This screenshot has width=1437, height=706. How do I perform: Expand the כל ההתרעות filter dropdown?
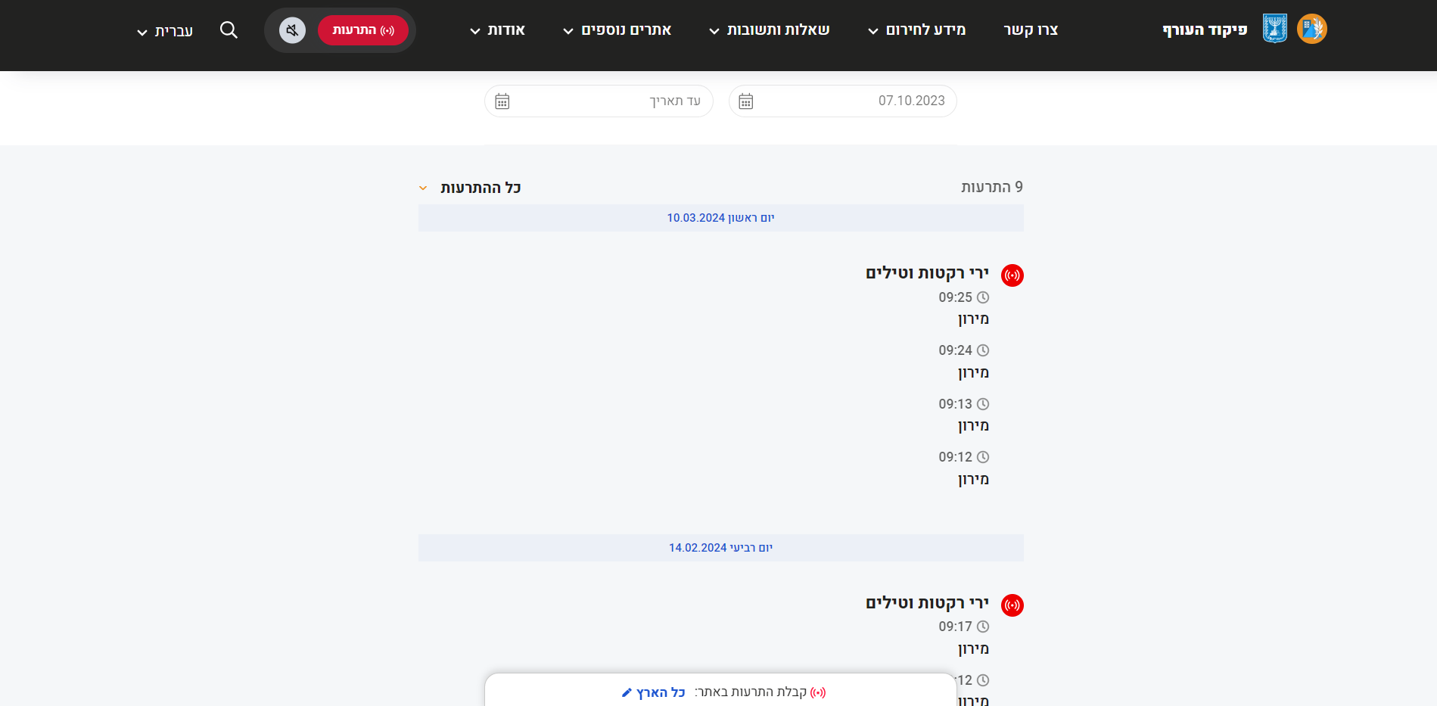(x=471, y=188)
